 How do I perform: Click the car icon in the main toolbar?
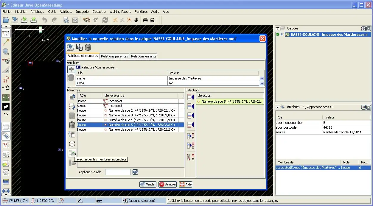click(145, 20)
